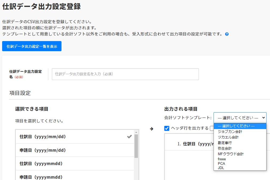This screenshot has height=180, width=270.
Task: Pick the freee template option
Action: tap(222, 159)
